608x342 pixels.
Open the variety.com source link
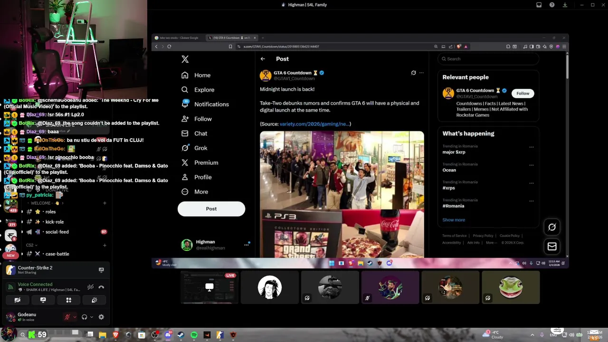tap(315, 124)
